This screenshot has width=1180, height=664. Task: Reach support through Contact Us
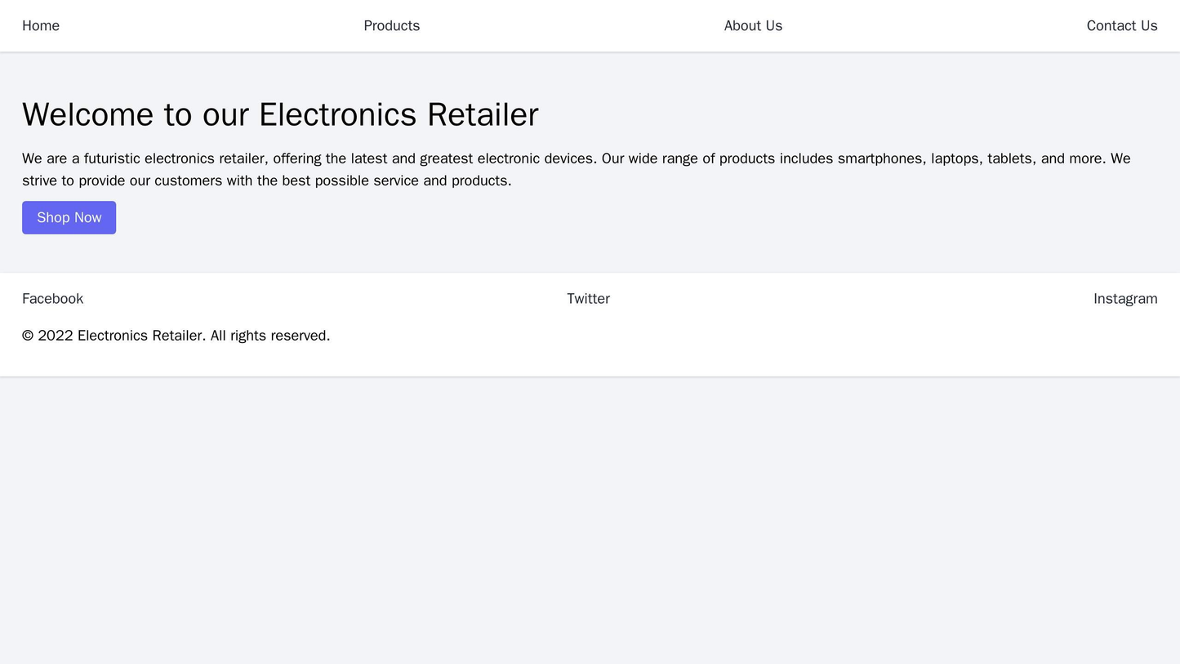pyautogui.click(x=1121, y=25)
